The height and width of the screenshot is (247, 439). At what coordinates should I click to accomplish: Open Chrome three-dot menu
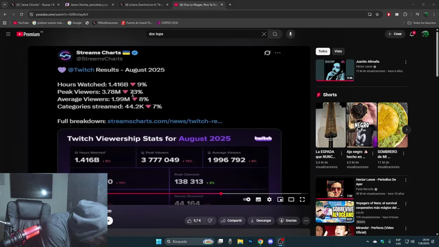[434, 14]
